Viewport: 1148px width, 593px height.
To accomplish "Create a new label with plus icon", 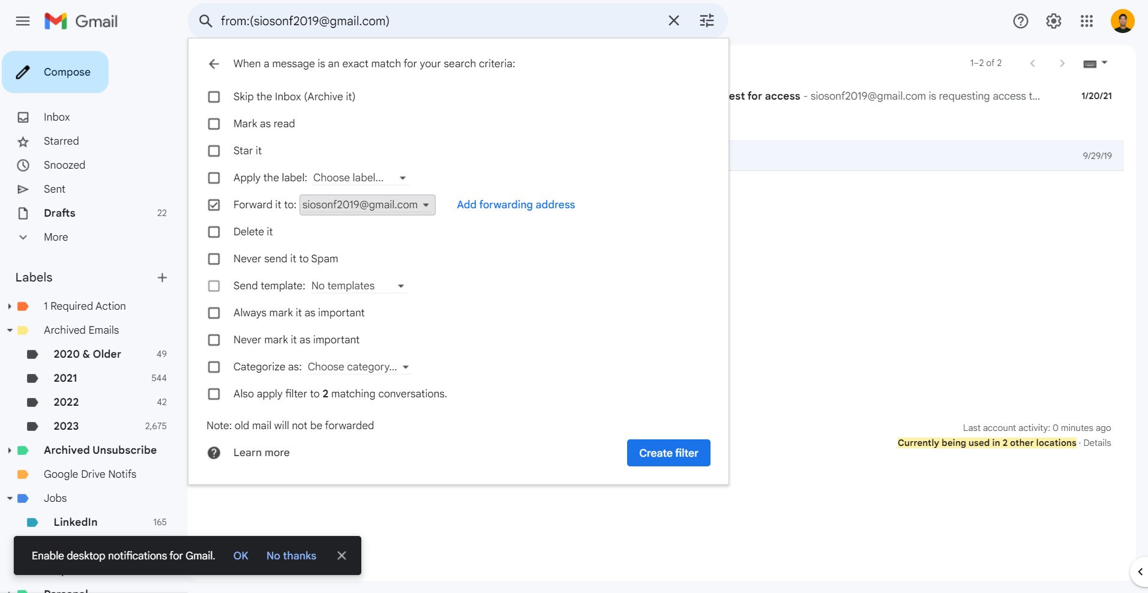I will click(162, 277).
